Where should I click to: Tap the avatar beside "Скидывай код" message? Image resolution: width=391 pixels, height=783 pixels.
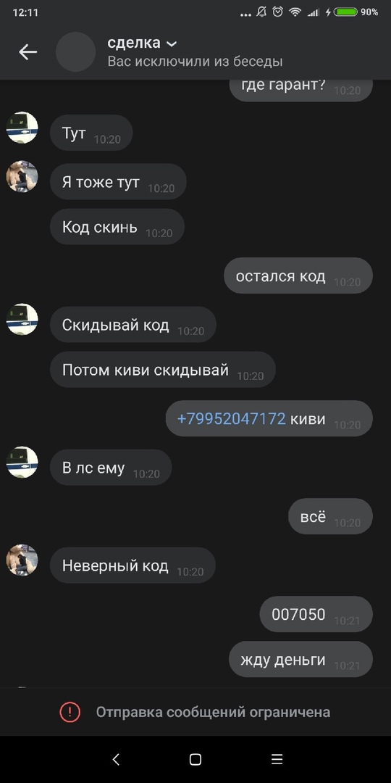coord(22,319)
